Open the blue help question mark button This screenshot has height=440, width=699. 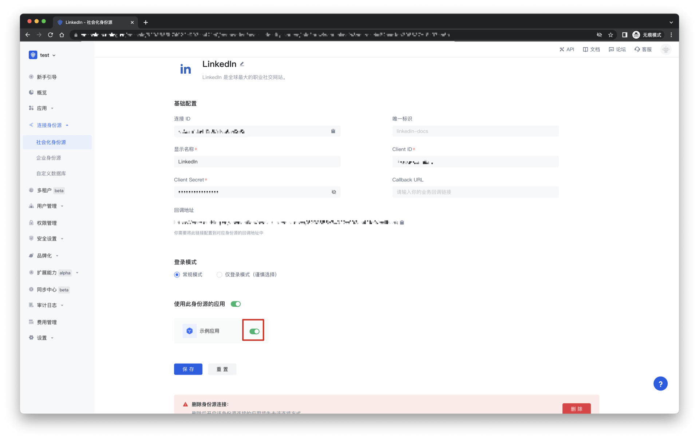(660, 384)
